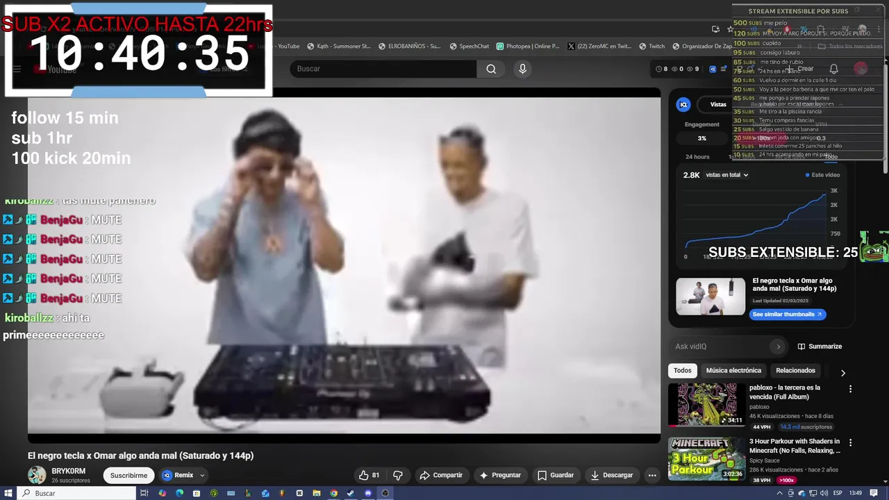Dislike the video with thumbs-down icon
Screen dimensions: 889x500
tap(398, 475)
